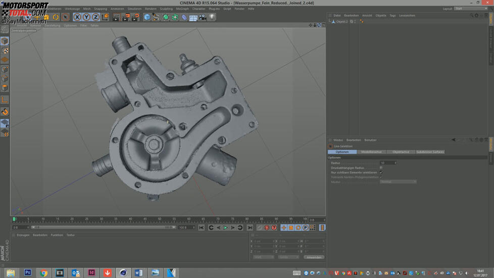494x278 pixels.
Task: Open the Layout dropdown
Action: [471, 9]
